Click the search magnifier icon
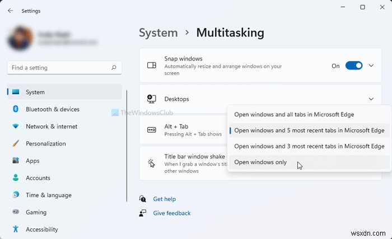 (x=114, y=68)
